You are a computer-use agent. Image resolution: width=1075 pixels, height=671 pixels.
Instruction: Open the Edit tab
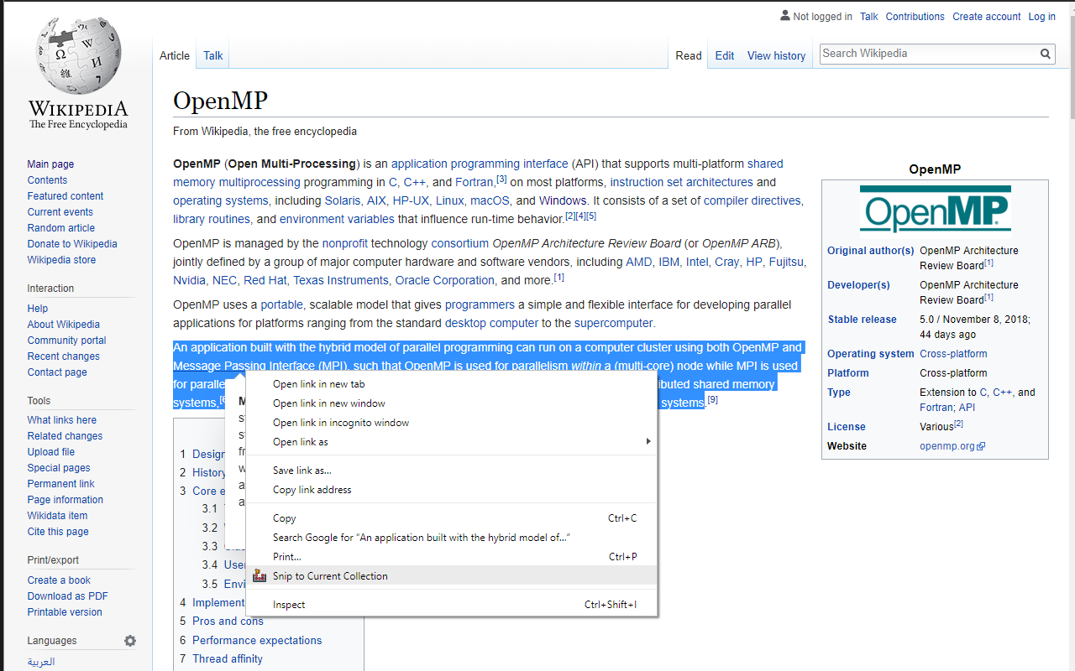click(724, 55)
